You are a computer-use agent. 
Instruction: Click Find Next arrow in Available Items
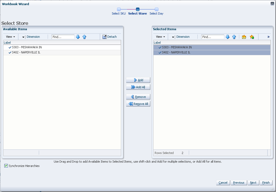coord(78,37)
